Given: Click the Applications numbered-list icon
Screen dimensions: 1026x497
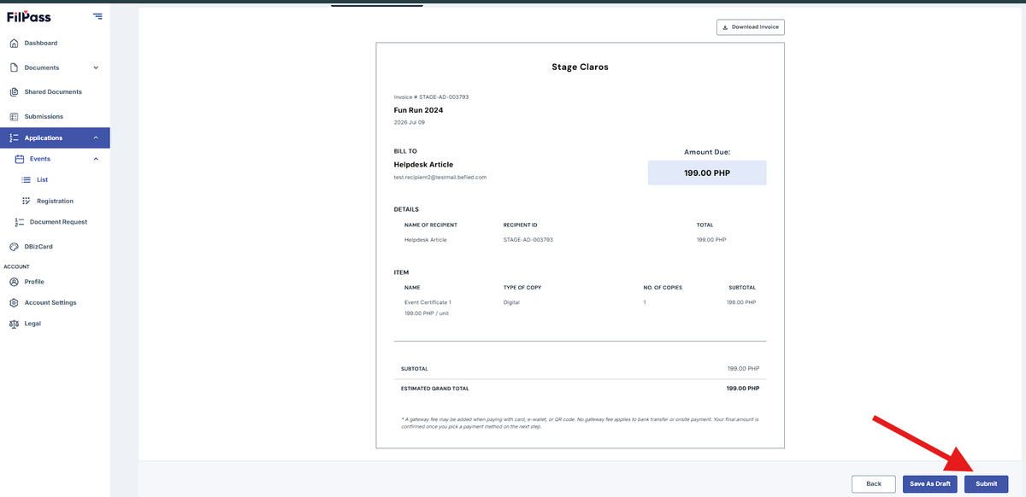Looking at the screenshot, I should pos(14,138).
